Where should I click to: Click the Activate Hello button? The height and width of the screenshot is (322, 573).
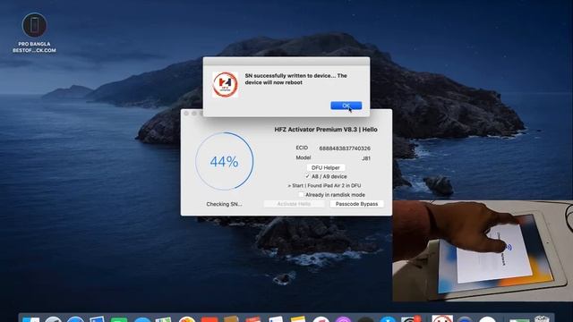(294, 204)
